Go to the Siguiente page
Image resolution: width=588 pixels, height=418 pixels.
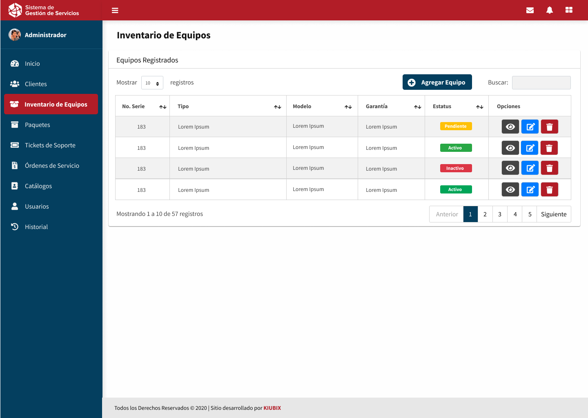pos(553,214)
